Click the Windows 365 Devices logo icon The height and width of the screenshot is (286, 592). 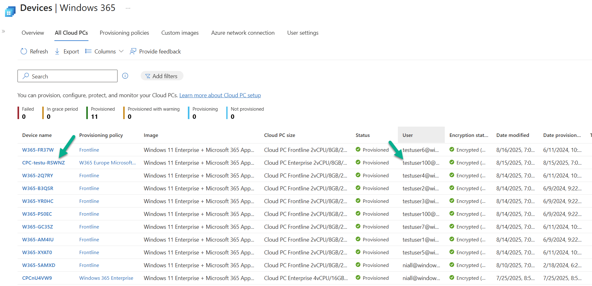(10, 12)
